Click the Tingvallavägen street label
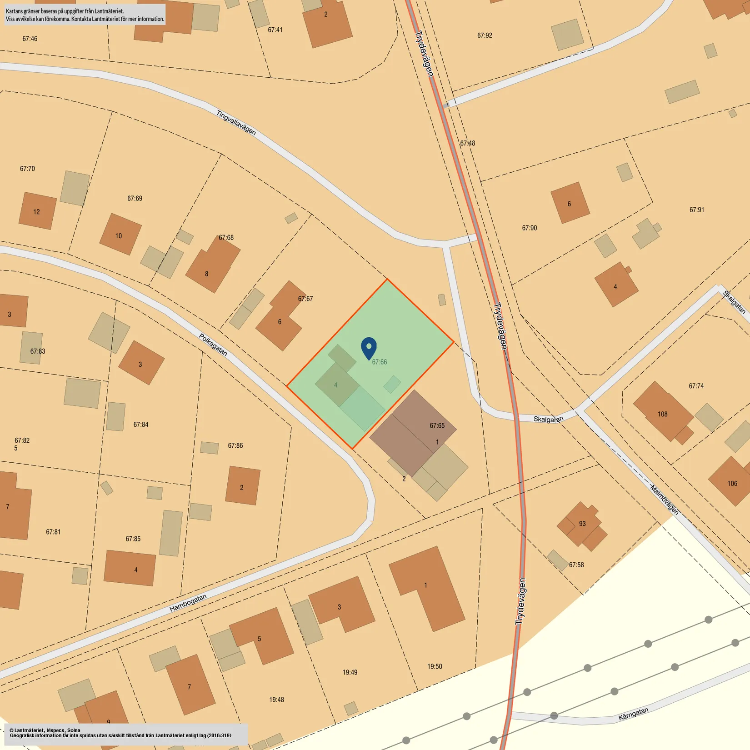750x750 pixels. [x=236, y=123]
